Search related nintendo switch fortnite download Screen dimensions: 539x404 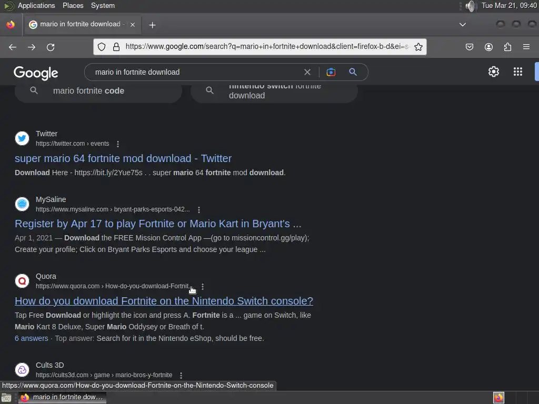274,92
